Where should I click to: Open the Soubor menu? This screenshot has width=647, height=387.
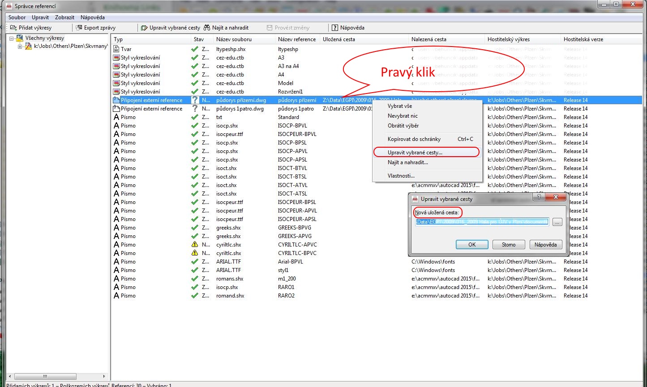(17, 17)
